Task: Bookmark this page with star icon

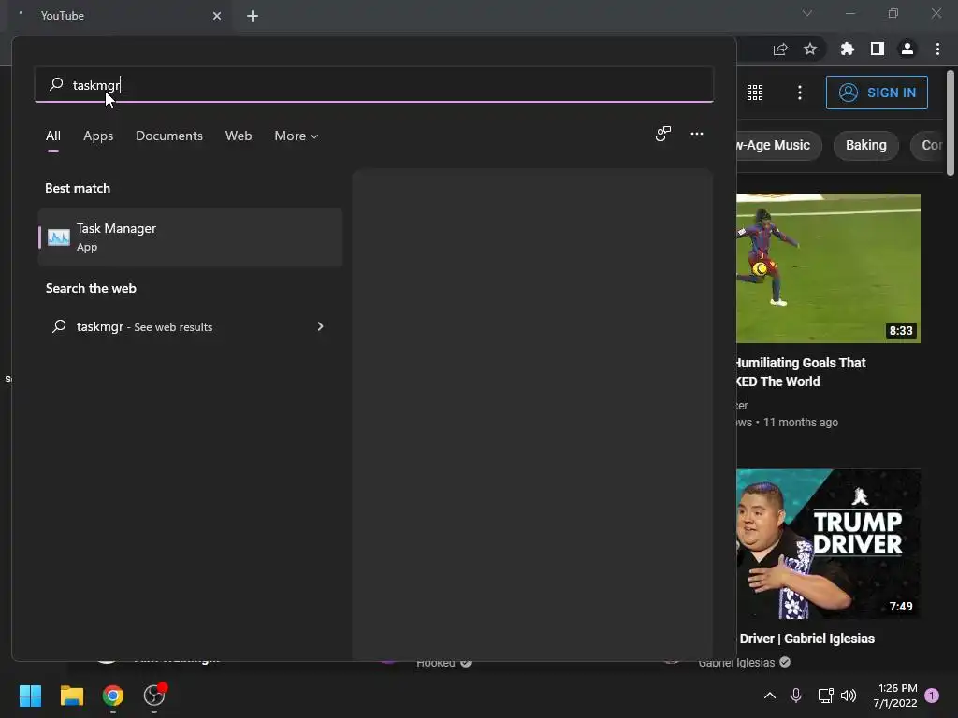Action: (810, 49)
